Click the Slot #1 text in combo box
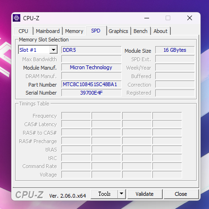 pyautogui.click(x=28, y=50)
